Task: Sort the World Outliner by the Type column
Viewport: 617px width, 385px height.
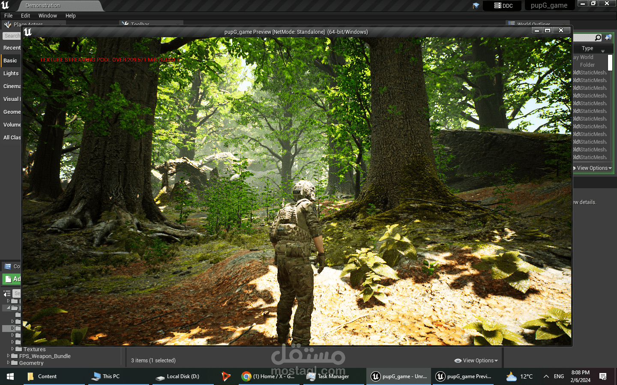Action: (587, 48)
